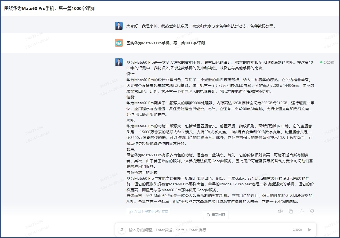
Task: Click the 重新回答 button label
Action: point(218,215)
